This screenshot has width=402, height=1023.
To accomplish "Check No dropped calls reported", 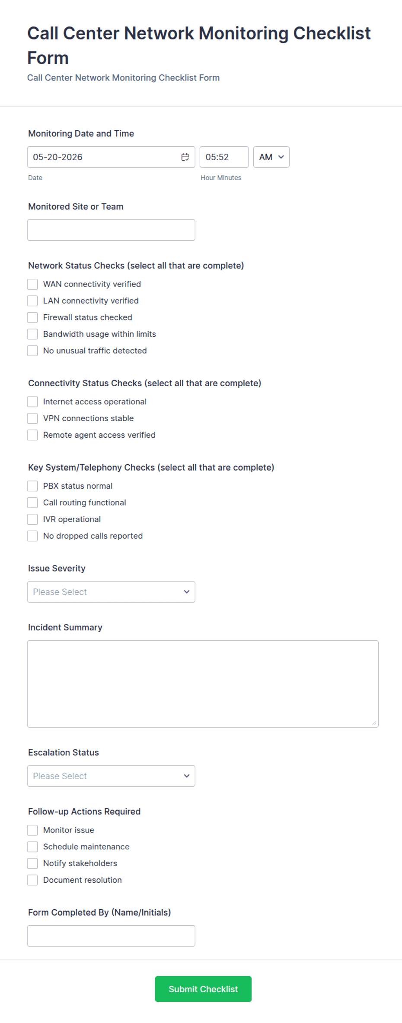I will tap(32, 536).
